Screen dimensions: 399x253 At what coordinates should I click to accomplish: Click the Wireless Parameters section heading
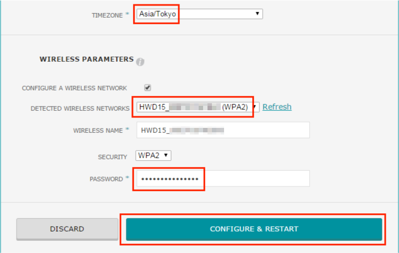tap(87, 59)
